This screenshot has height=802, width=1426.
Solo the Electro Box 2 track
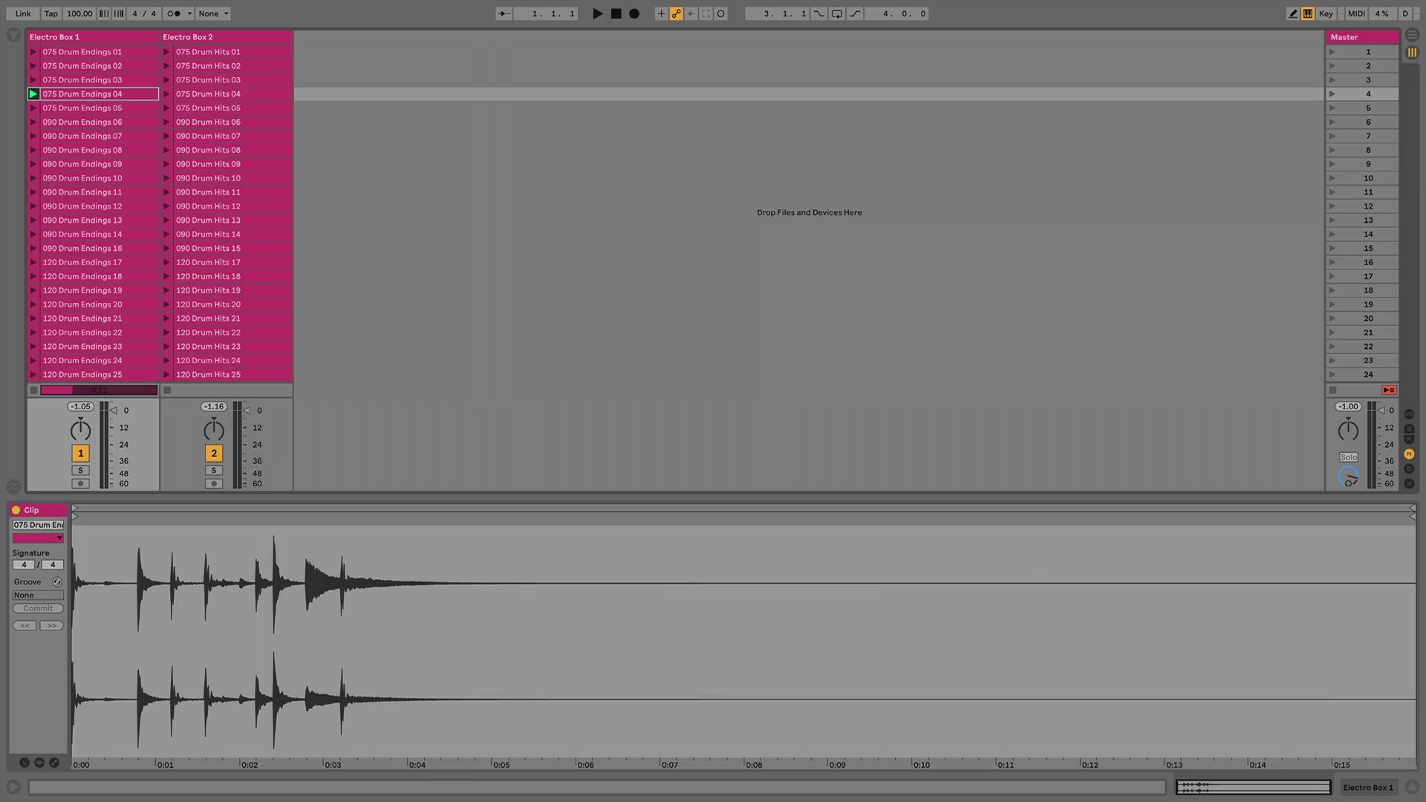point(214,470)
